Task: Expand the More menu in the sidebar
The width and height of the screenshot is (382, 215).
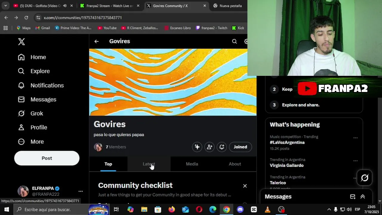Action: tap(31, 142)
